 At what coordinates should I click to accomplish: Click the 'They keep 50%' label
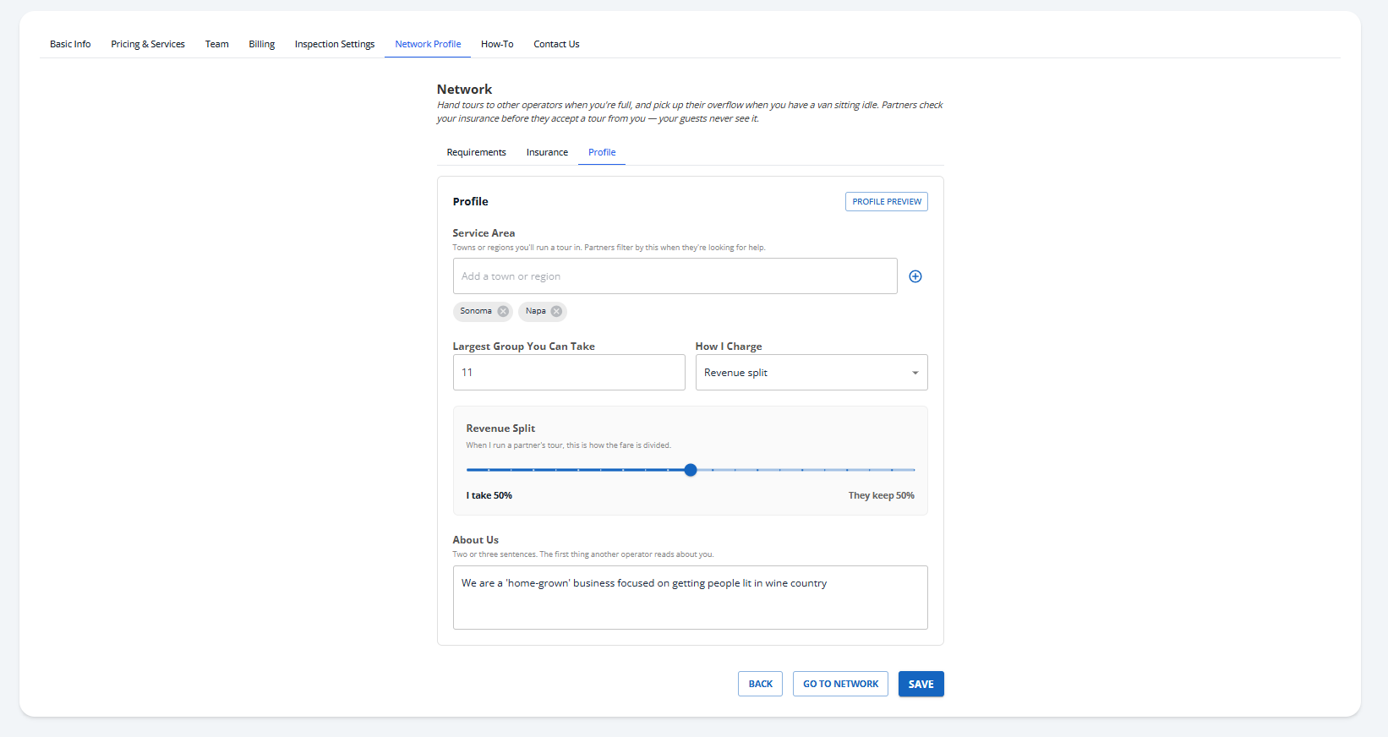882,495
